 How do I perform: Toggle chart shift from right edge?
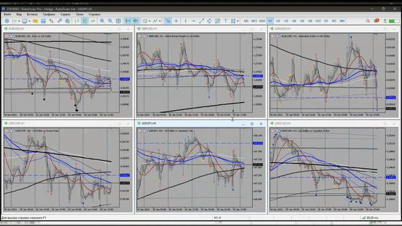point(136,21)
